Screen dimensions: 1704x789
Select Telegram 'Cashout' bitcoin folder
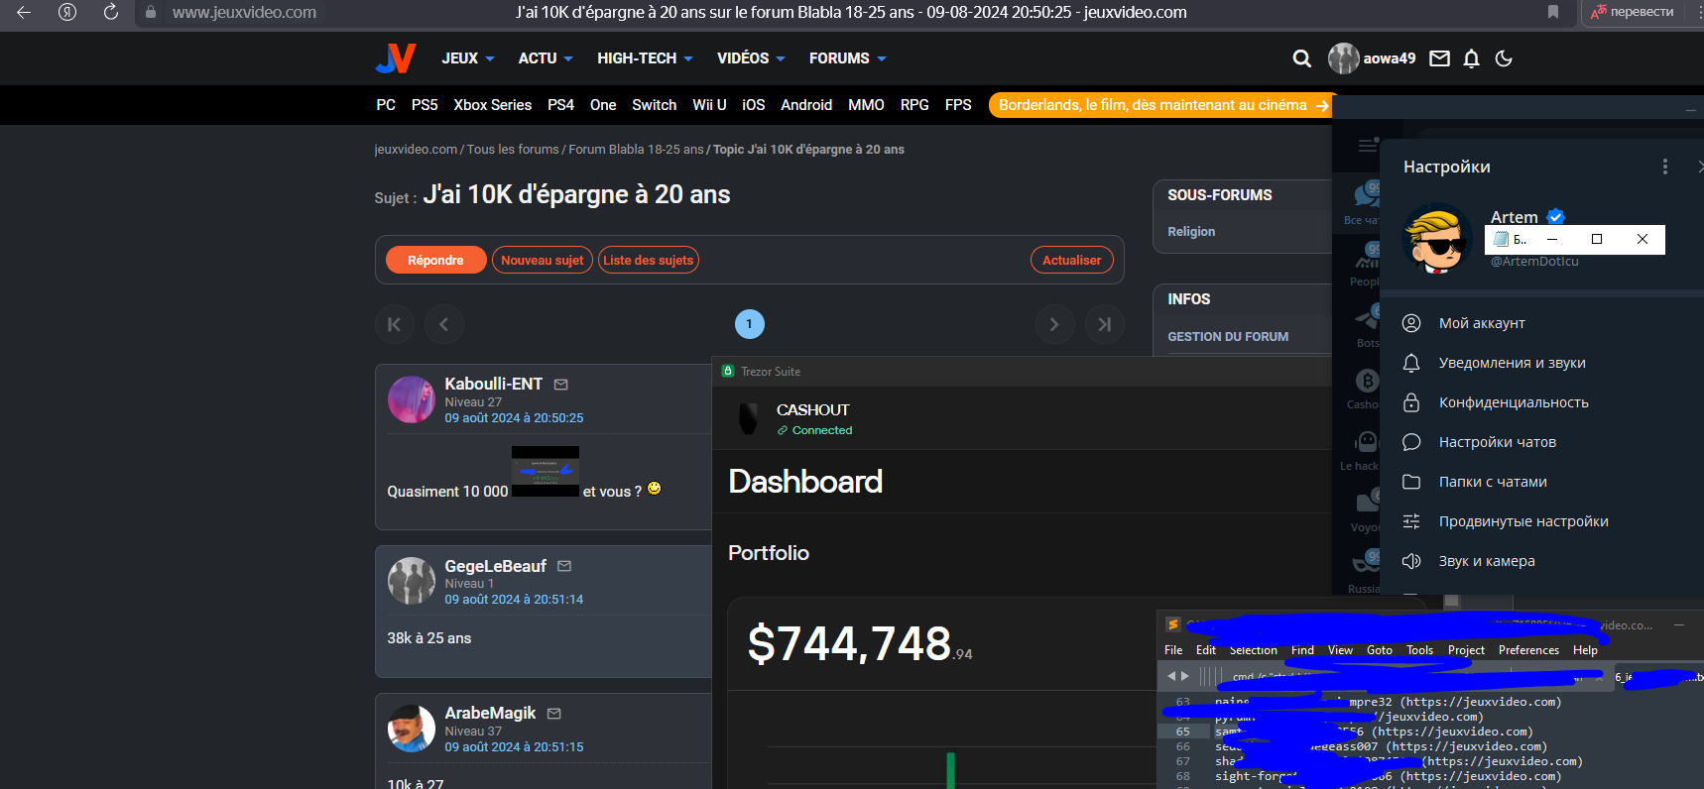[1365, 389]
